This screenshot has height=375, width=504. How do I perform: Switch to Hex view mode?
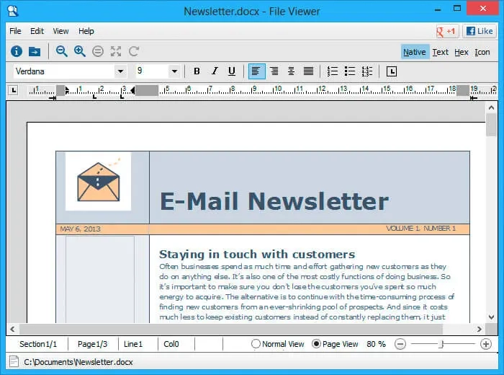click(462, 52)
